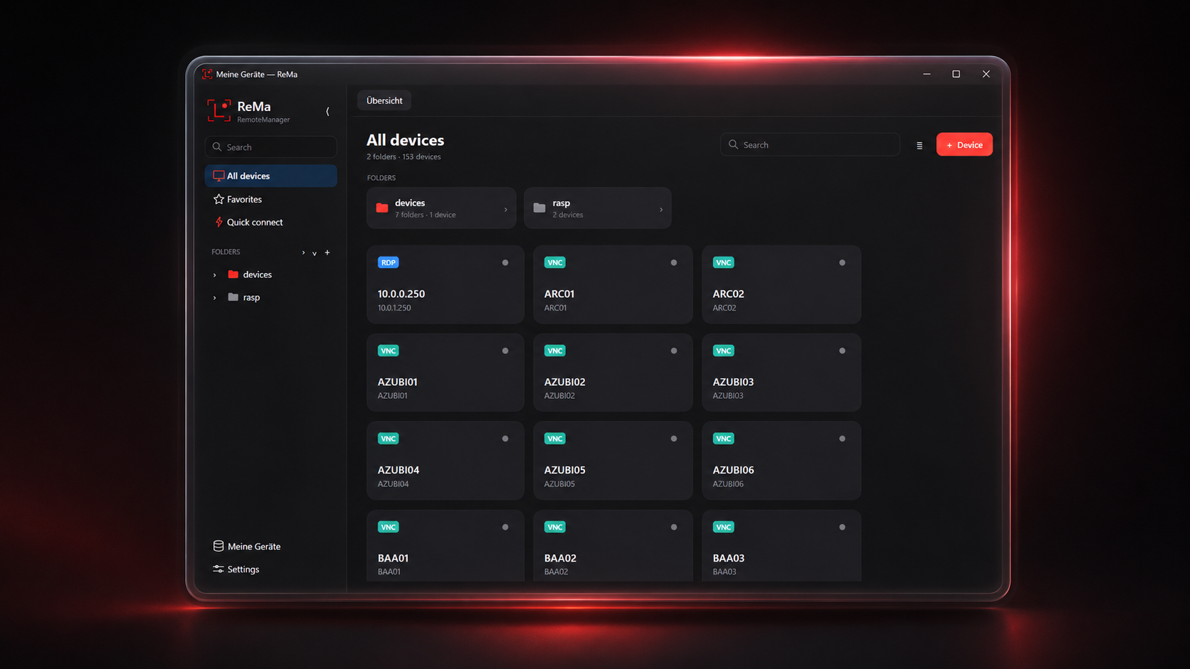Click the main Search devices field

[x=810, y=144]
